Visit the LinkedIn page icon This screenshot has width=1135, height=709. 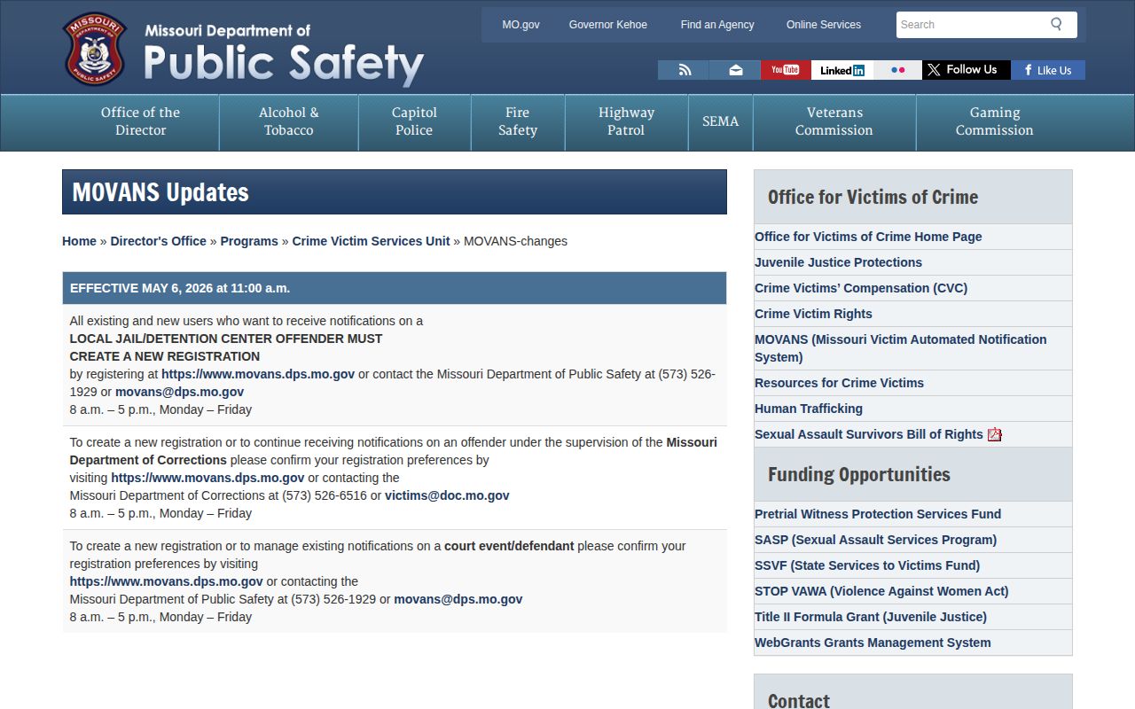842,70
